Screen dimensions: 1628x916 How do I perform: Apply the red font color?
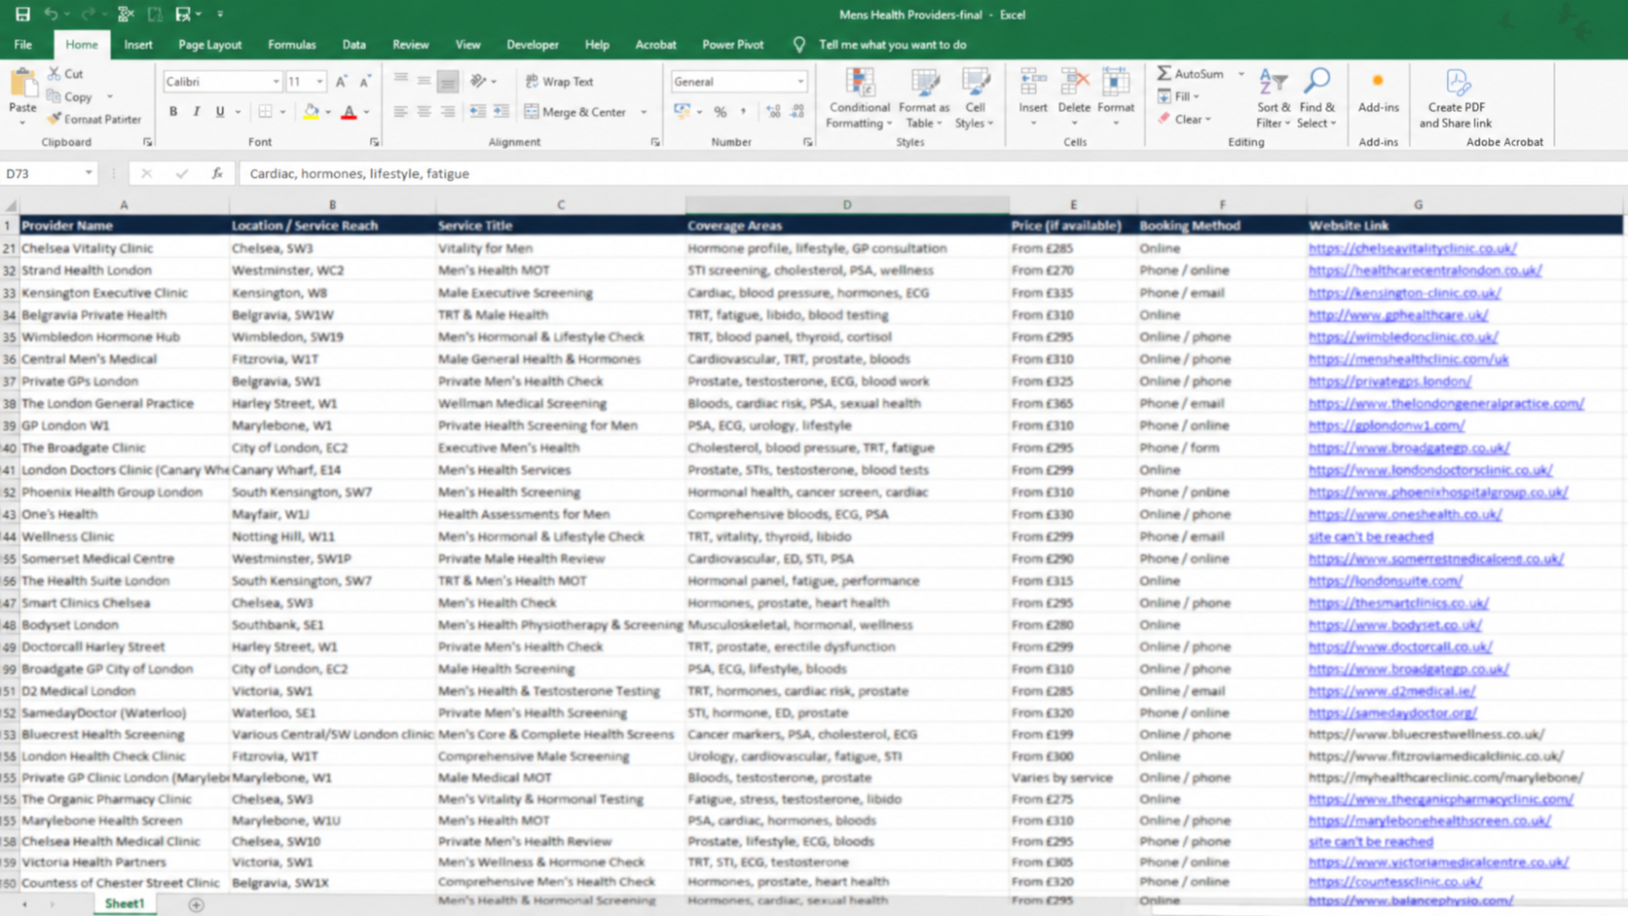click(349, 112)
